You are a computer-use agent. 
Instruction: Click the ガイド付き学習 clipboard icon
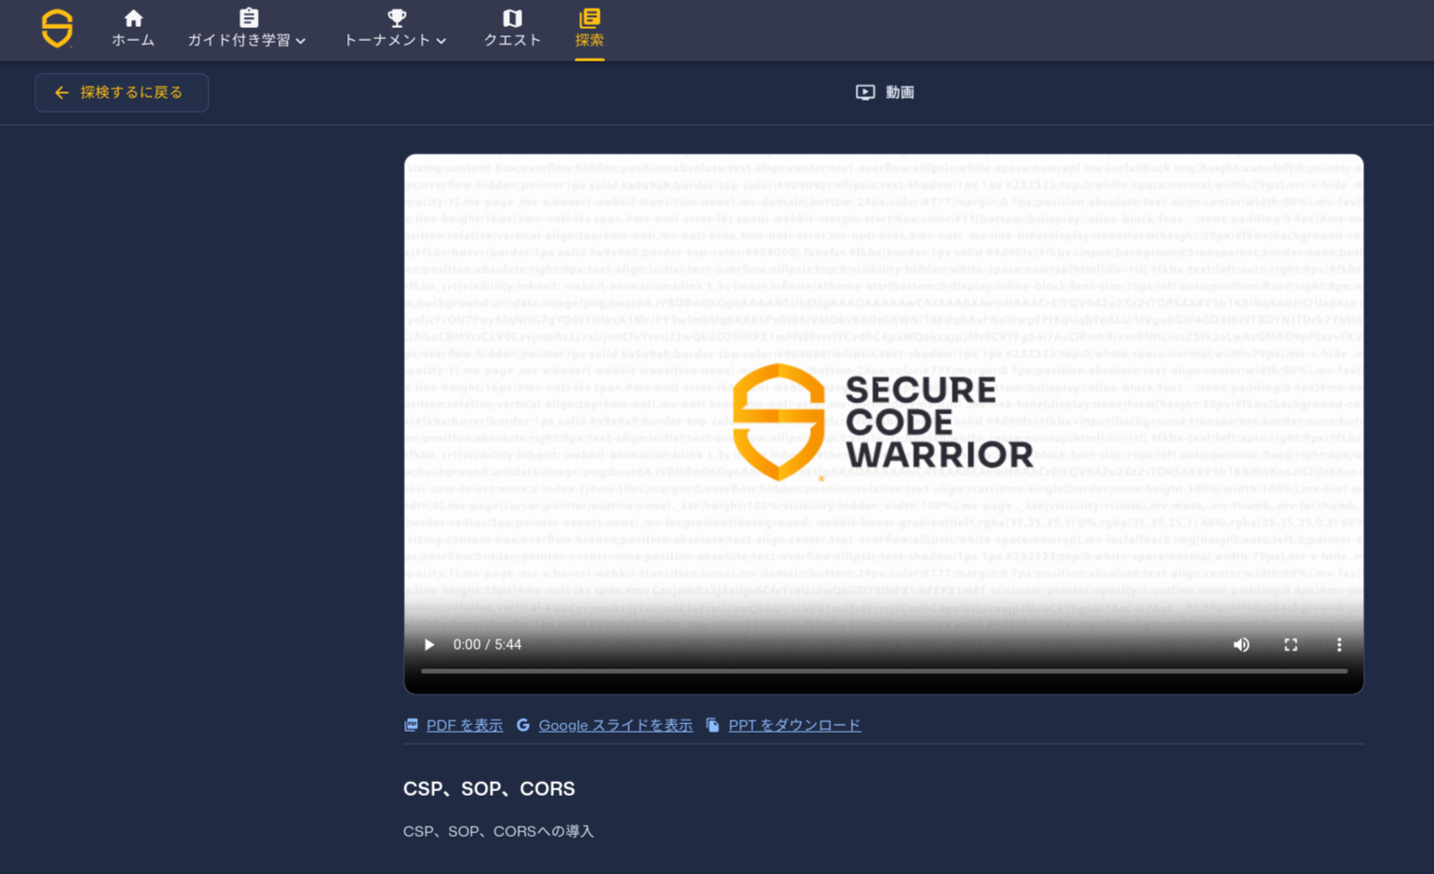coord(249,18)
